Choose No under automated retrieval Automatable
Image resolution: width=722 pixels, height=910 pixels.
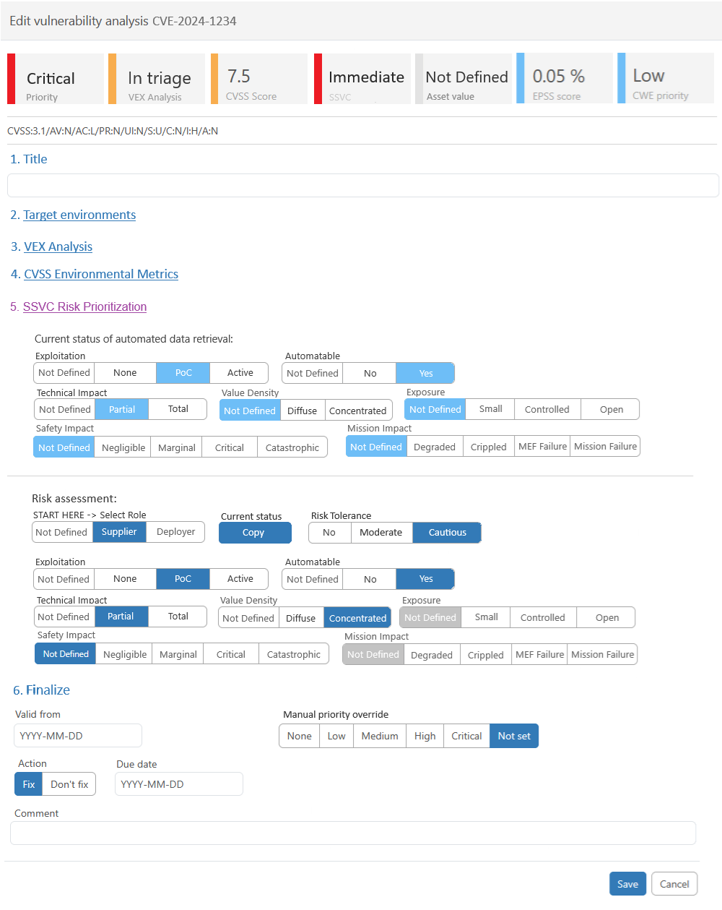tap(370, 373)
